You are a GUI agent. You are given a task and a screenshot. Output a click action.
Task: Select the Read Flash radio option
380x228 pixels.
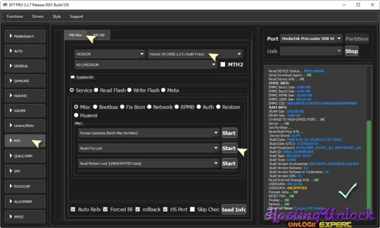point(97,90)
